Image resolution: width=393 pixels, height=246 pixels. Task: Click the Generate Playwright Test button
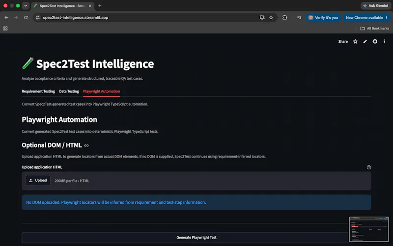point(196,238)
